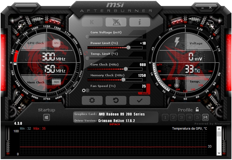Click the Fan Speed slider handle
This screenshot has width=232, height=160.
[x=87, y=90]
